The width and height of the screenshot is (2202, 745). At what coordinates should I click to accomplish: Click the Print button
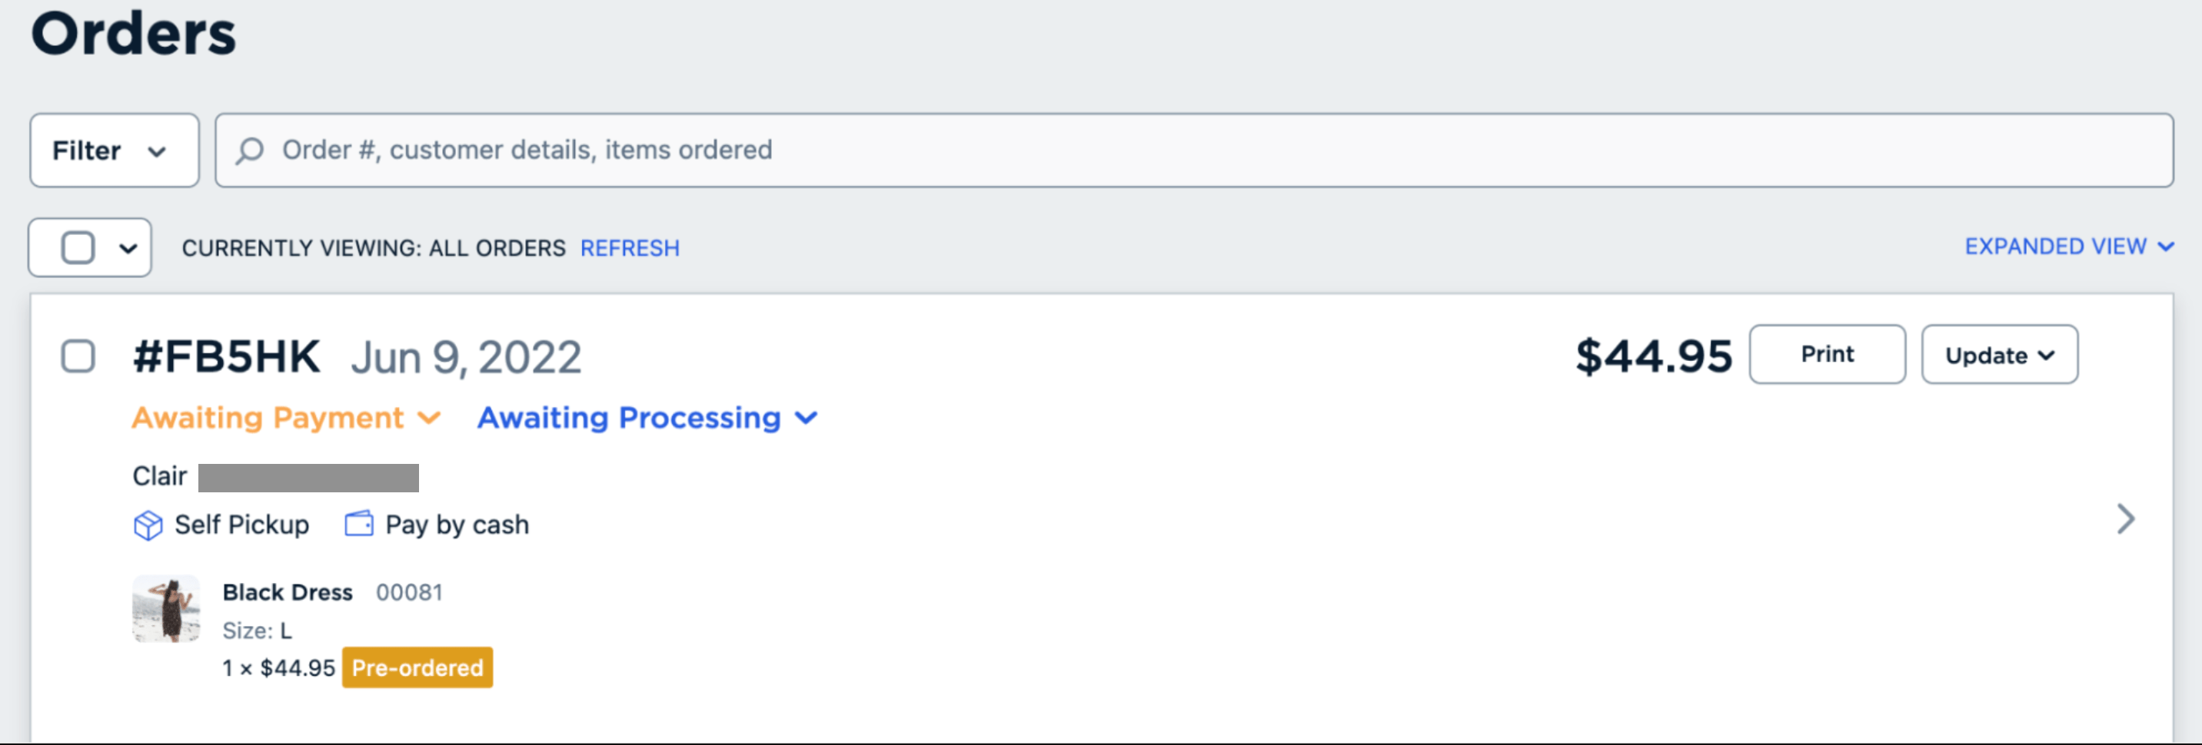(x=1827, y=354)
